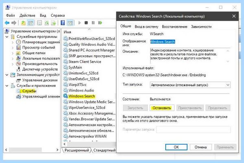This screenshot has width=244, height=163.
Task: Switch to Расширенный view tab
Action: (x=77, y=150)
